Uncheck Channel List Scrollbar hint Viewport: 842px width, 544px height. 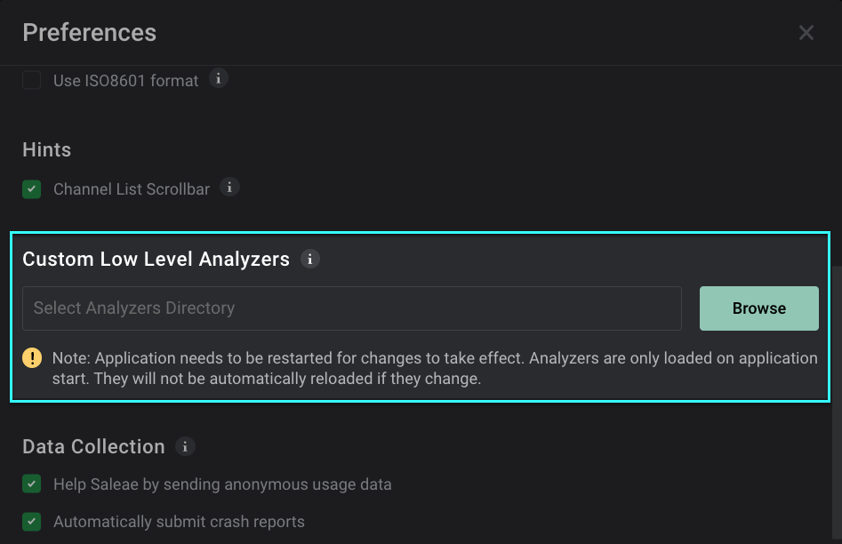31,188
